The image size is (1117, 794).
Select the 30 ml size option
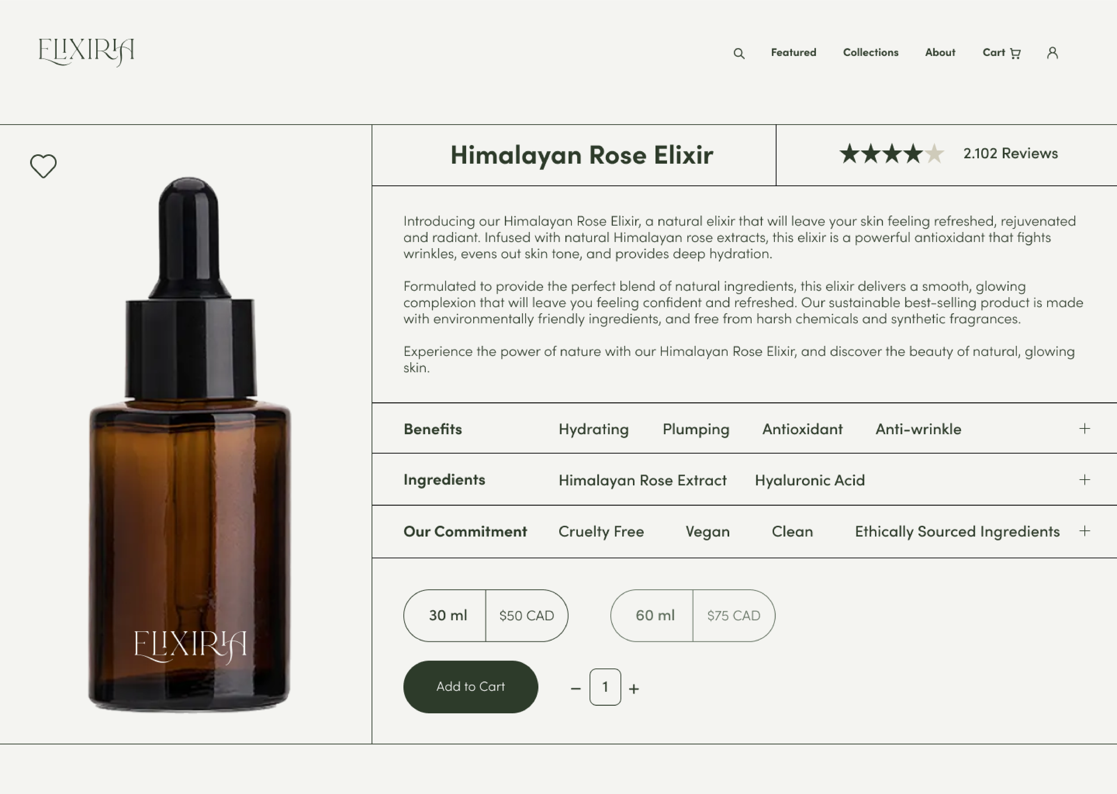[486, 615]
